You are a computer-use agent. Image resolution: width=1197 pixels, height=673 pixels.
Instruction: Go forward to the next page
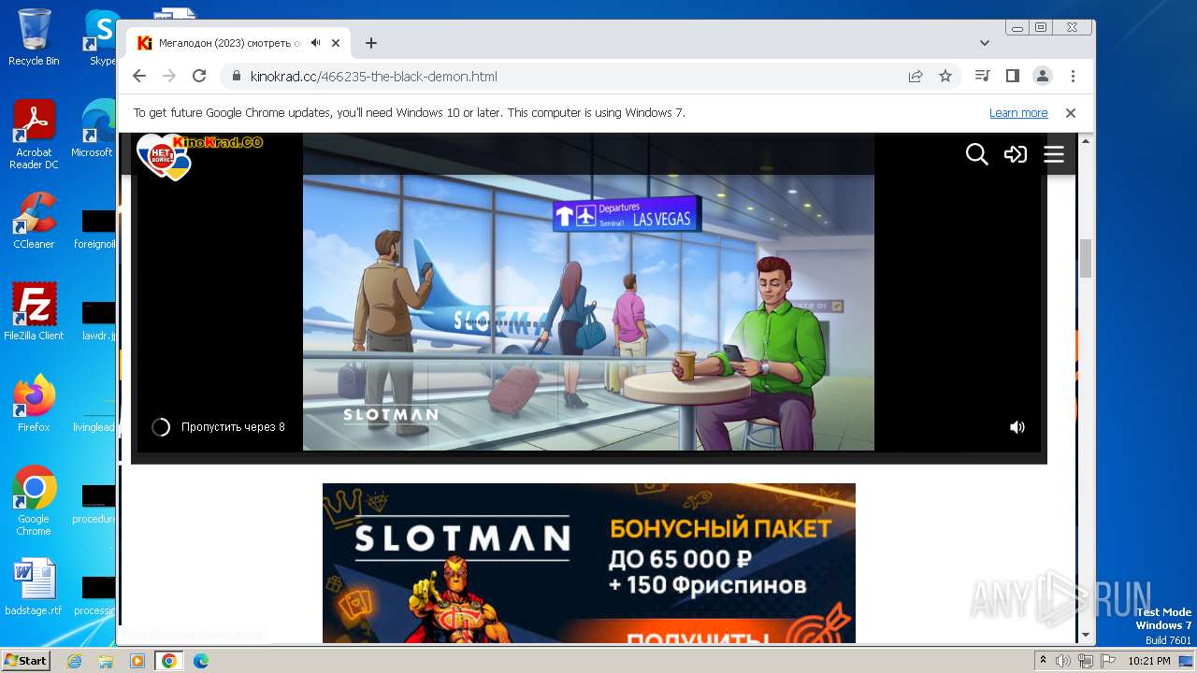click(169, 77)
